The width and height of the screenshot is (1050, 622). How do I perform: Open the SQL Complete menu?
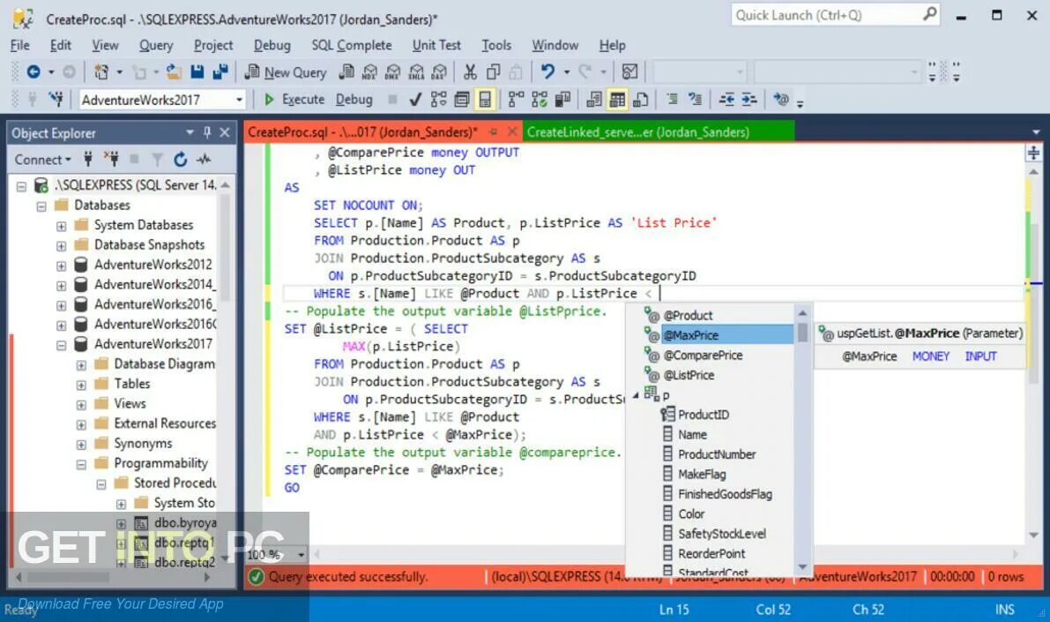click(352, 45)
